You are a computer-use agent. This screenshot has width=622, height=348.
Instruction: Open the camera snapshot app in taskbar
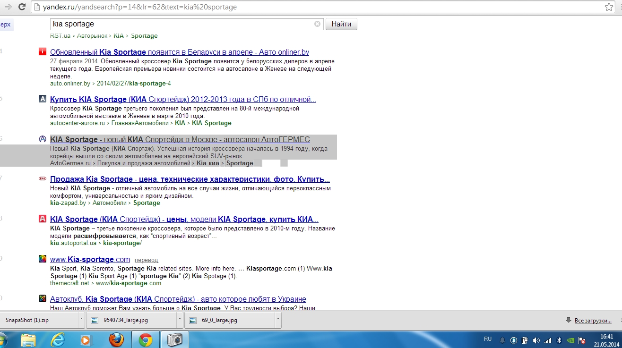click(174, 340)
